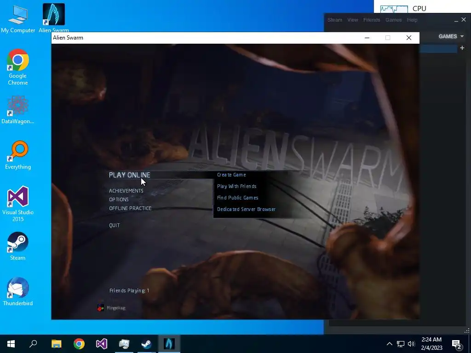Click the MingeVag friend avatar
This screenshot has height=353, width=471.
coord(100,307)
